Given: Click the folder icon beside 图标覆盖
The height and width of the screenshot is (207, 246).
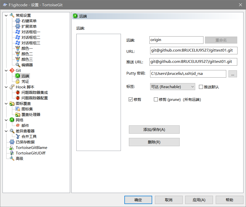Looking at the screenshot, I should 12,104.
